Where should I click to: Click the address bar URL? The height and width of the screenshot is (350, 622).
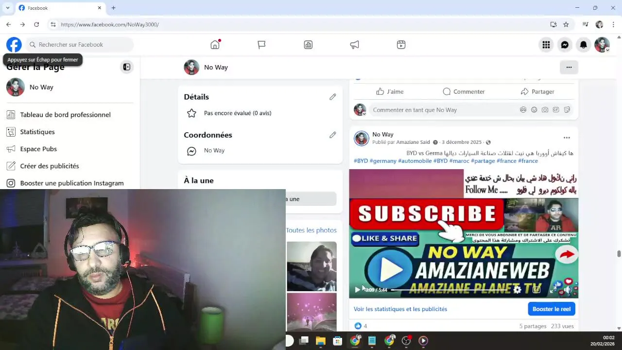[110, 24]
